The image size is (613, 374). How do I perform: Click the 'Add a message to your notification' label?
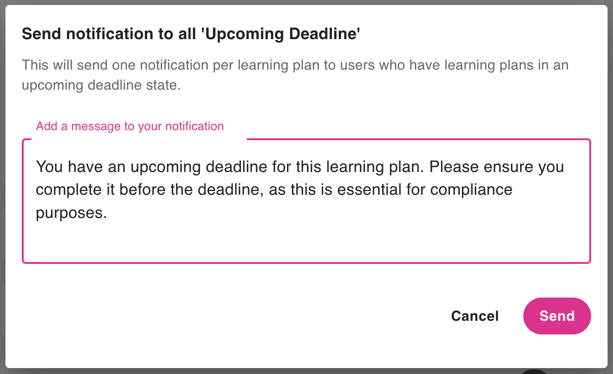[x=130, y=126]
